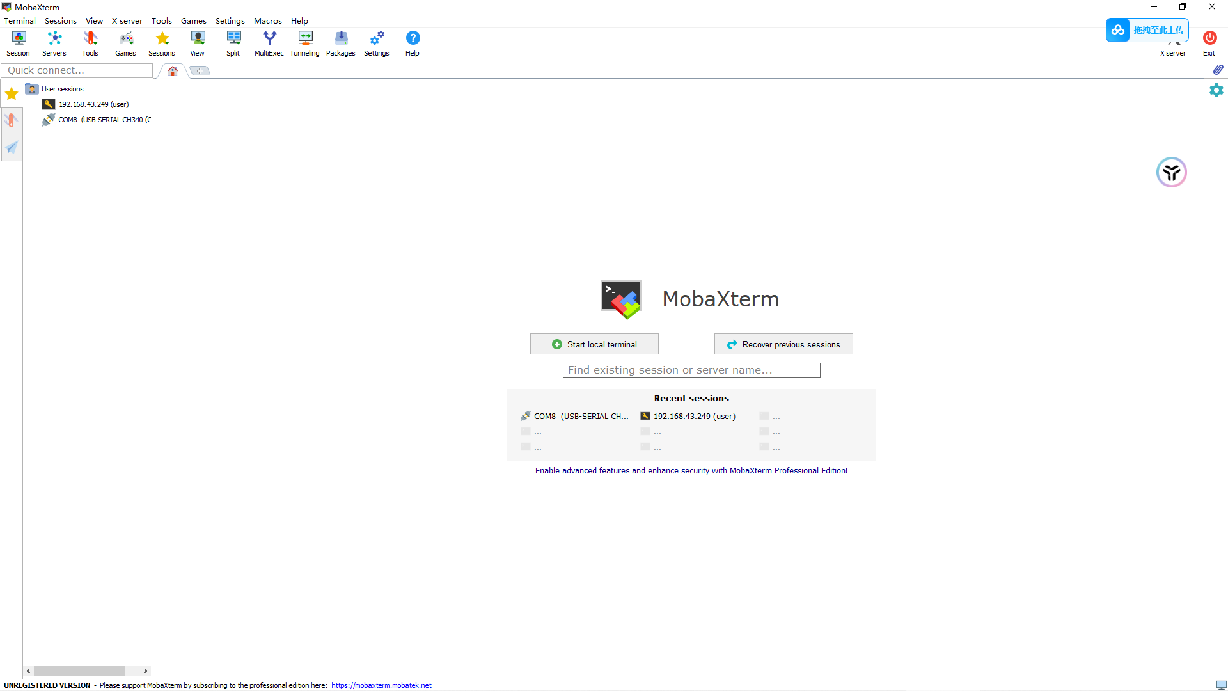The height and width of the screenshot is (691, 1228).
Task: Enable MultiExec mode icon
Action: 269,44
